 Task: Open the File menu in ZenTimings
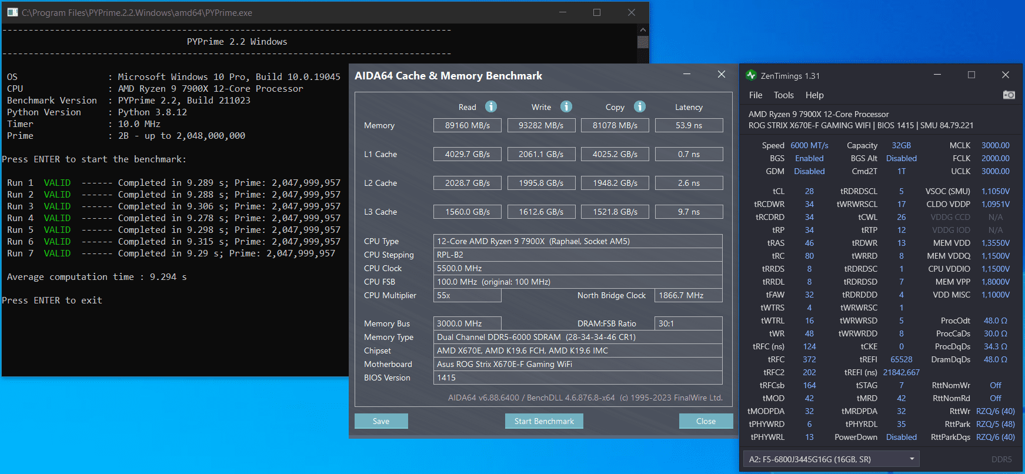tap(756, 95)
